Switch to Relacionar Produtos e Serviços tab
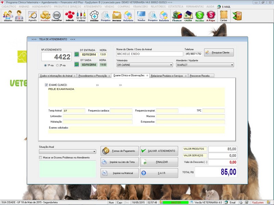Screen dimensions: 274x205 [x=169, y=76]
